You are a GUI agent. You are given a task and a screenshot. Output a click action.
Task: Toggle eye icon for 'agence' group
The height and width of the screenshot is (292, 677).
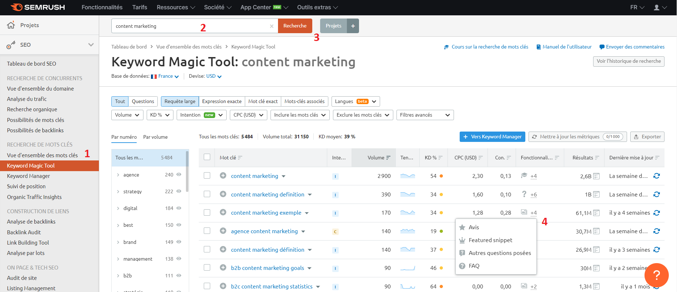(179, 174)
